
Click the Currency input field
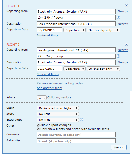coord(76,135)
